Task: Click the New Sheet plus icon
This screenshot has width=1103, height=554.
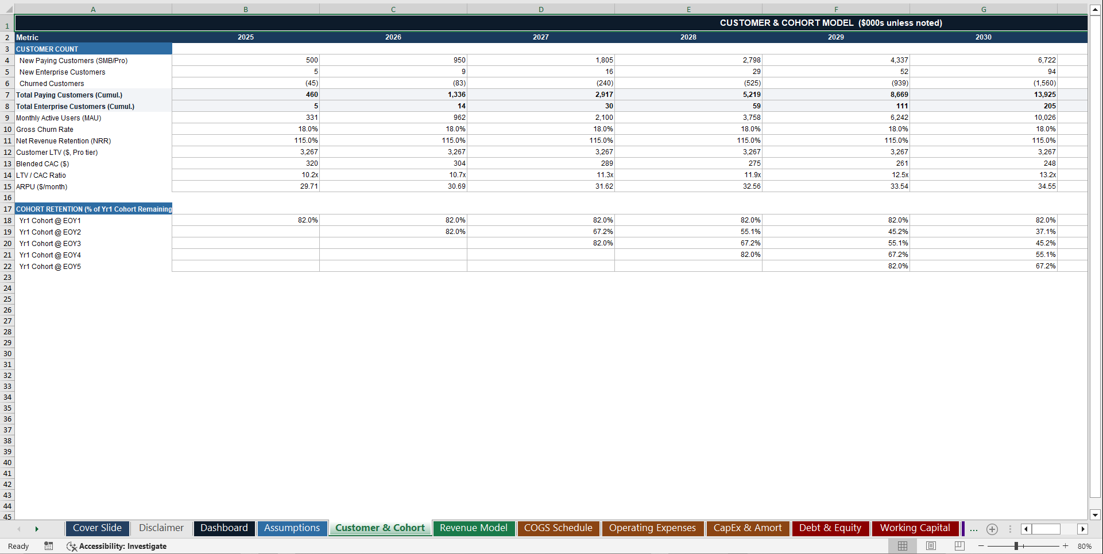Action: pos(992,529)
